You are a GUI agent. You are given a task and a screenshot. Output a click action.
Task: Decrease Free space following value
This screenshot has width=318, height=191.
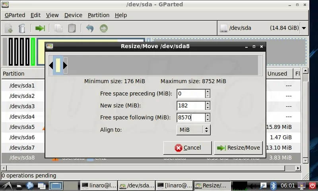[207, 120]
